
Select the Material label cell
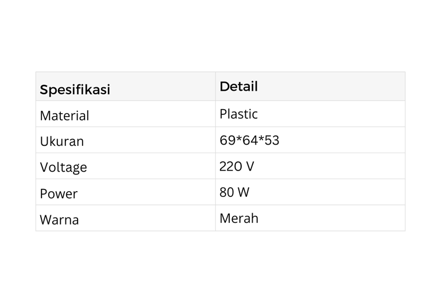[64, 115]
